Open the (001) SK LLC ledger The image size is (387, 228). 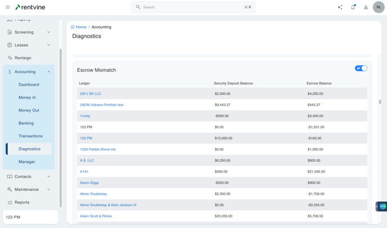pyautogui.click(x=91, y=94)
